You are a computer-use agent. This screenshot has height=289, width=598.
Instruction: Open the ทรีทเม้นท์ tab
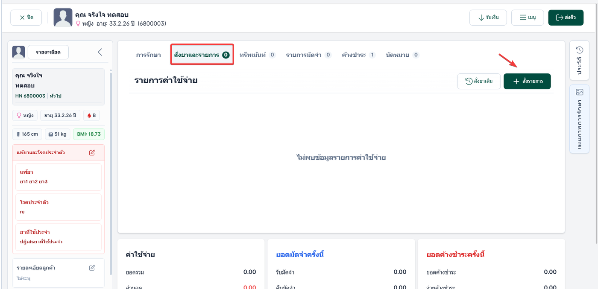click(x=258, y=55)
